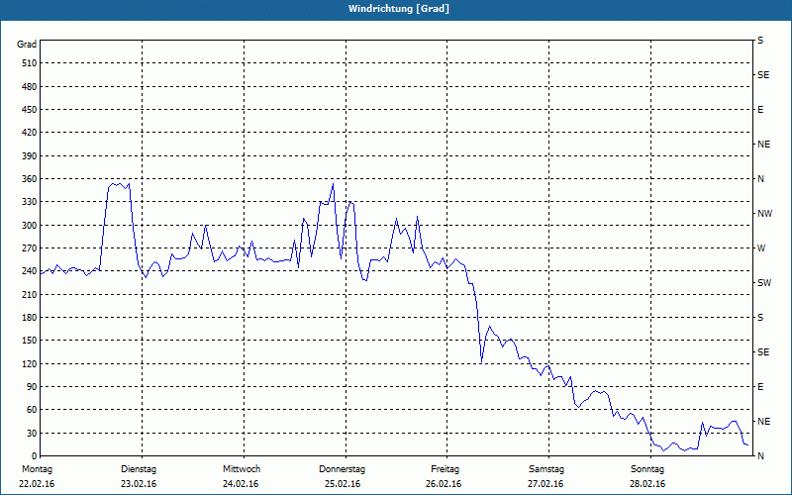This screenshot has width=792, height=495.
Task: Select the 510 y-axis value
Action: (x=30, y=63)
